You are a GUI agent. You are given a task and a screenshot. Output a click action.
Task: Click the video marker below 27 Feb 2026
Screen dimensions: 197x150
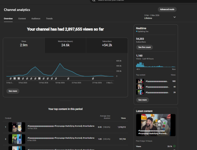[93, 79]
